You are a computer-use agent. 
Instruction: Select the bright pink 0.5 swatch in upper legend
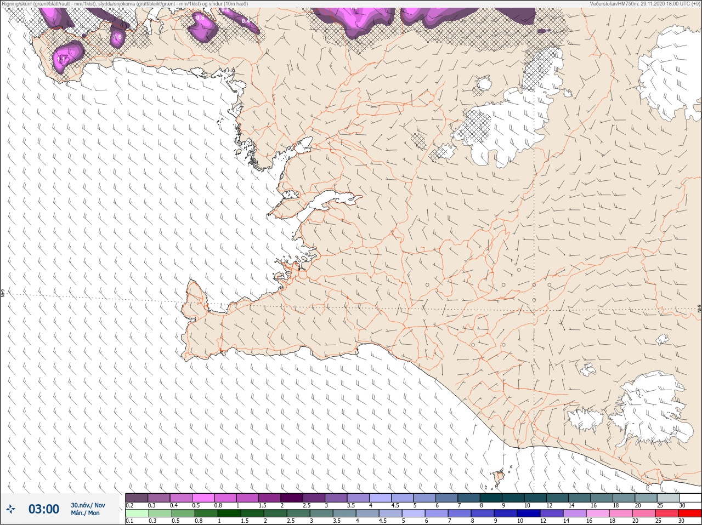tap(203, 498)
